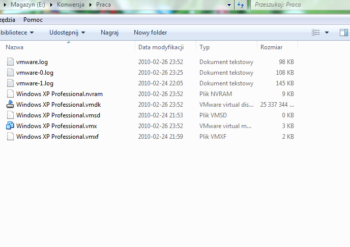350x247 pixels.
Task: Select Windows XP Professional.nvram file name
Action: 60,94
